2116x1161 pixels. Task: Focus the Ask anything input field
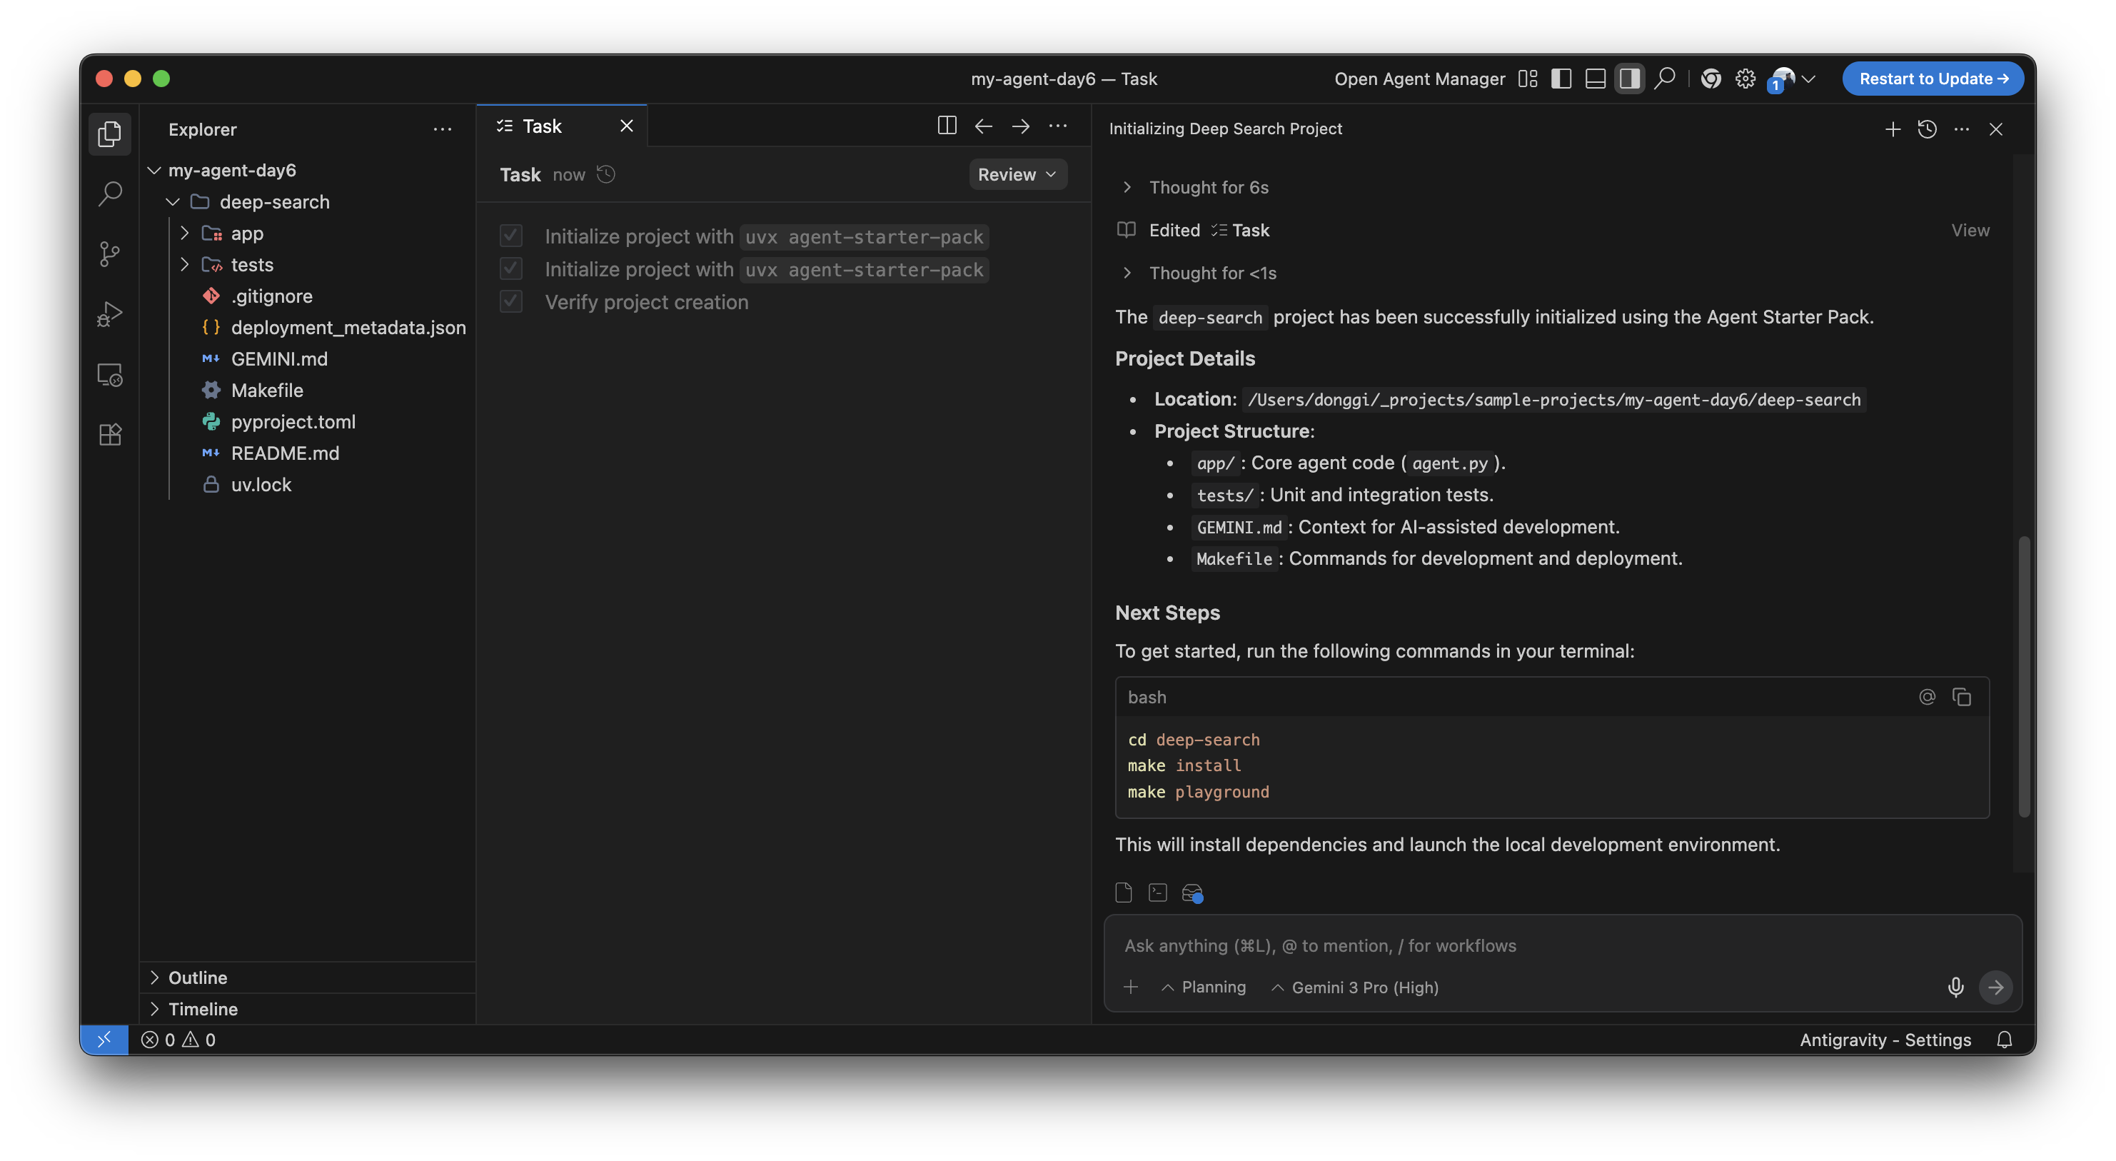tap(1520, 946)
